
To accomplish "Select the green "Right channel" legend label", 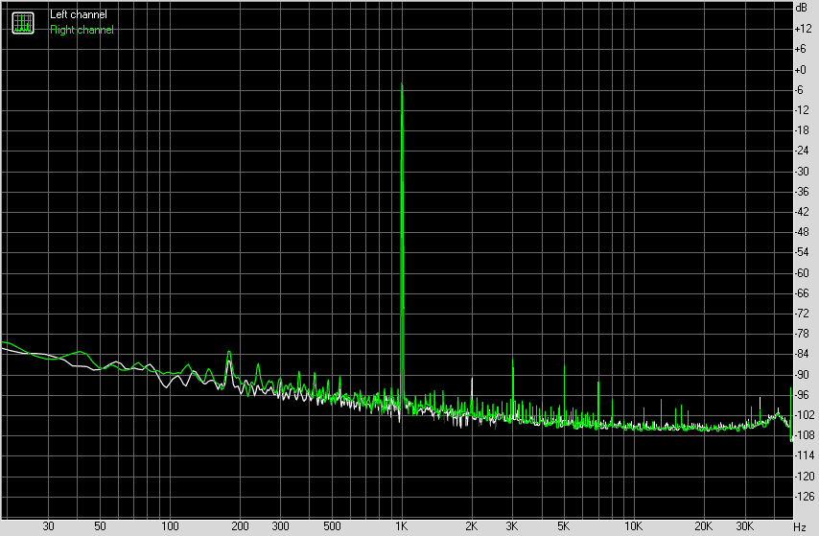I will point(82,30).
